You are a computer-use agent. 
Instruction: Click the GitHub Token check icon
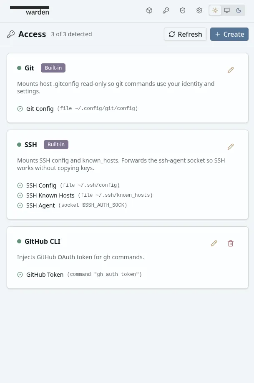coord(20,275)
